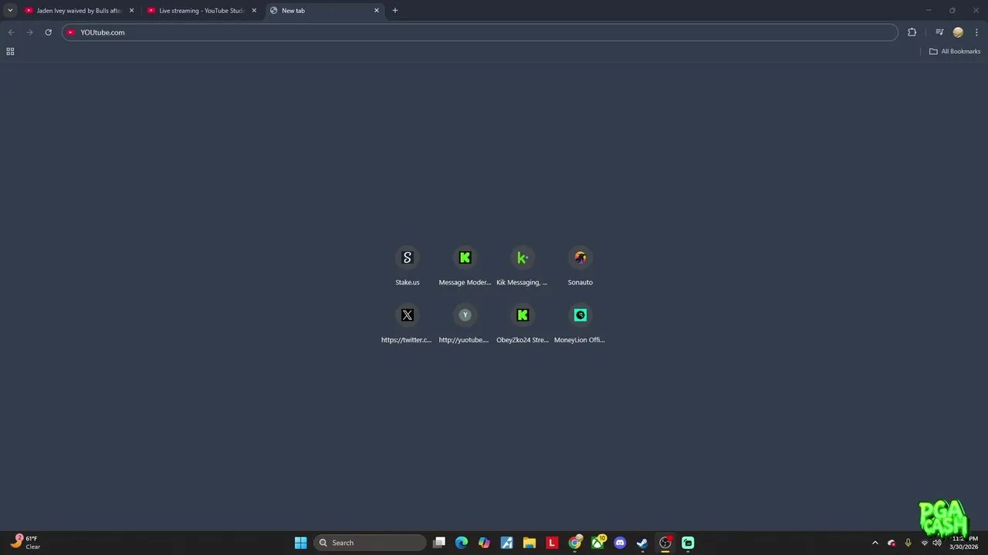Viewport: 988px width, 555px height.
Task: Click the address bar showing YOUtube.com
Action: point(480,32)
